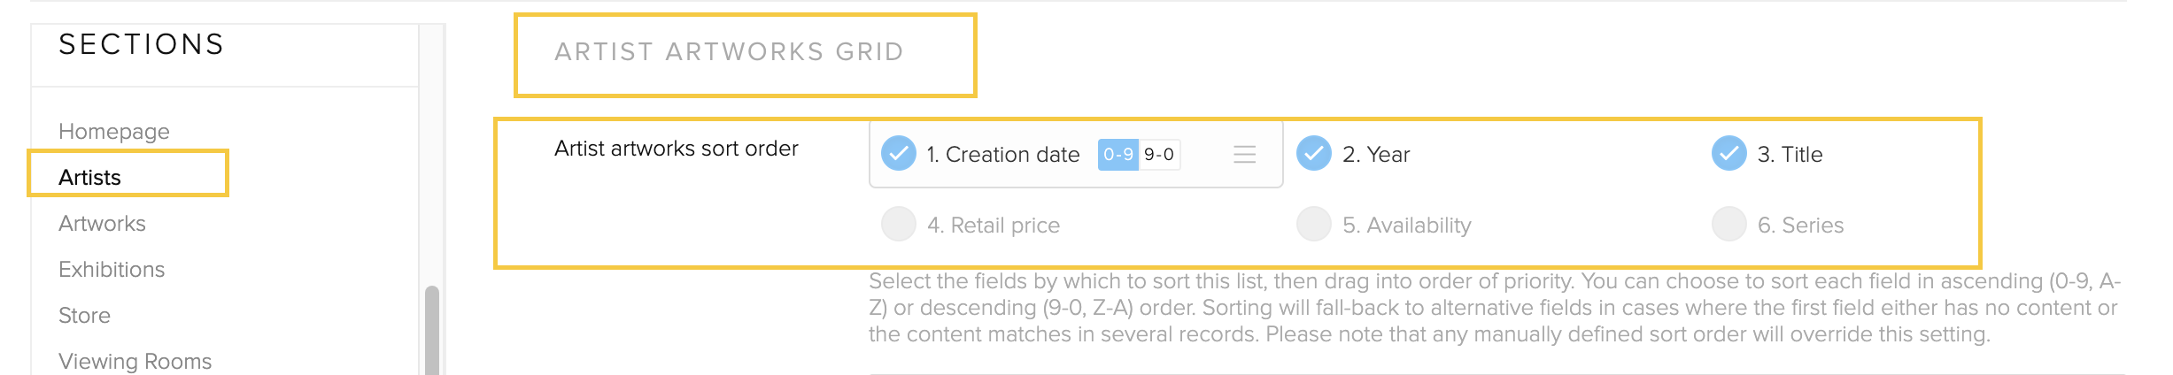Enable the Retail price sort field
The height and width of the screenshot is (375, 2173).
click(x=899, y=224)
